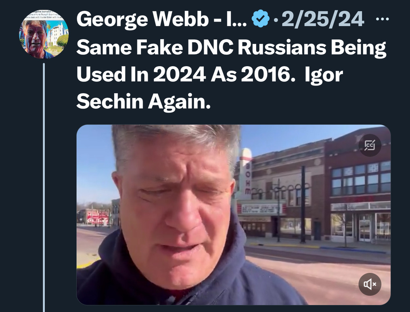Click the word 'Igor' in the post
410x312 pixels.
[324, 74]
